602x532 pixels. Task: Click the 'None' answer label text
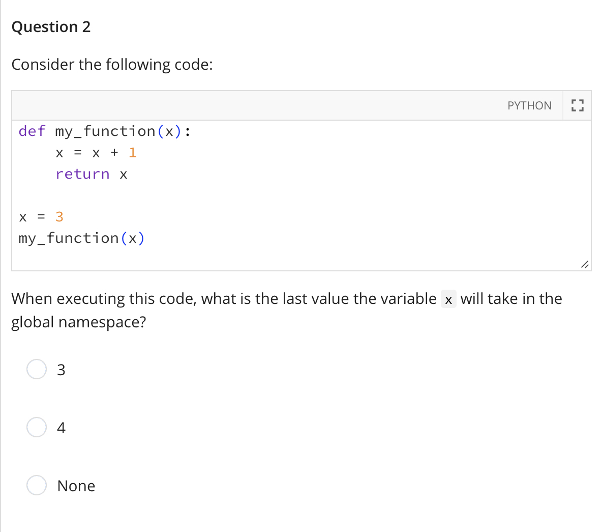76,486
